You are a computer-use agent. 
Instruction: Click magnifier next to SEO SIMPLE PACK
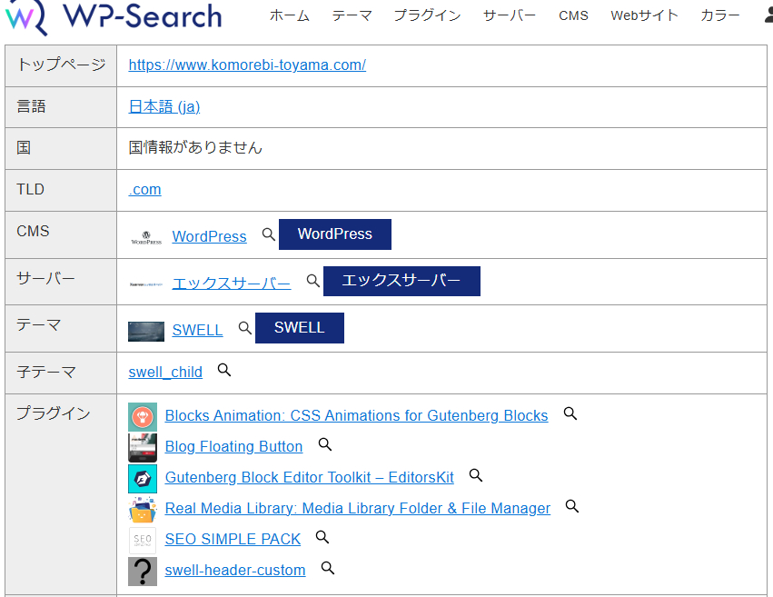322,537
